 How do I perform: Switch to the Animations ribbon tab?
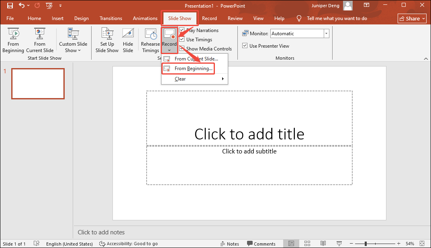click(x=145, y=18)
